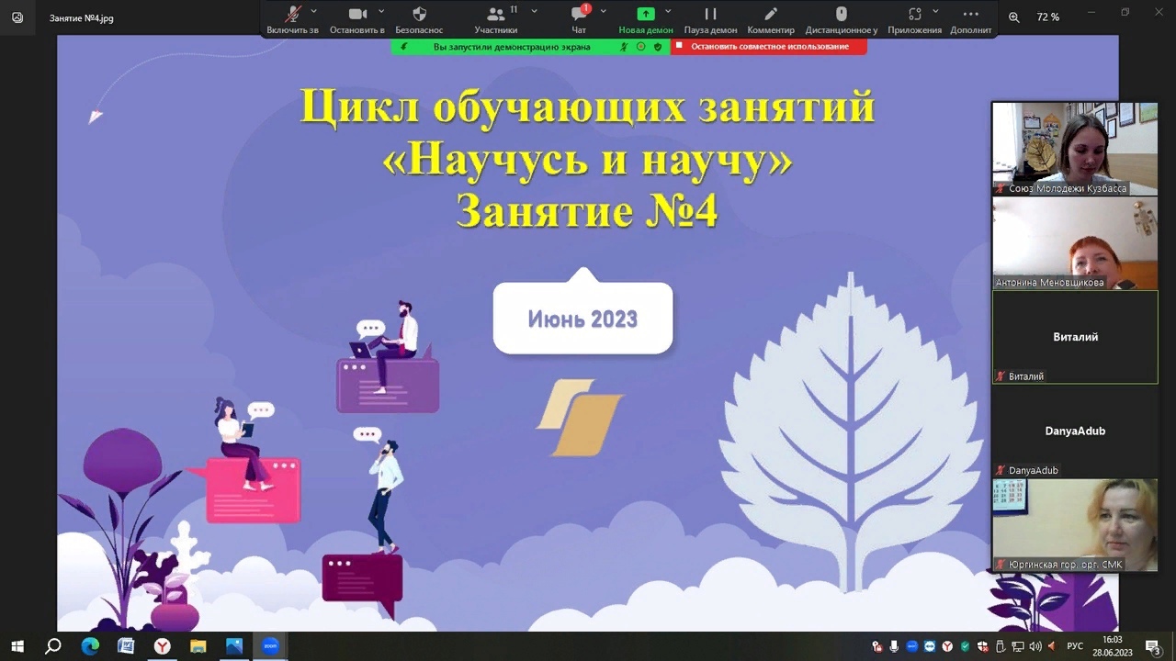Expand arrow next to Приложения
Viewport: 1176px width, 661px height.
935,11
